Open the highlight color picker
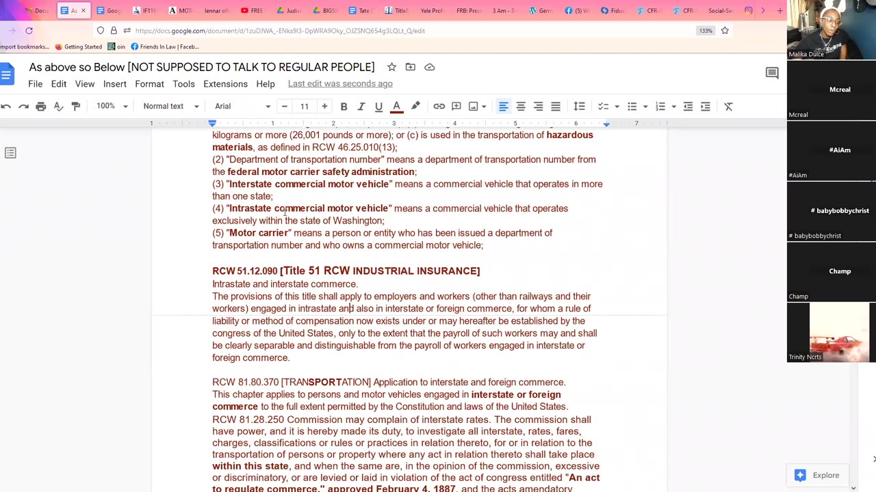The image size is (876, 492). (415, 106)
